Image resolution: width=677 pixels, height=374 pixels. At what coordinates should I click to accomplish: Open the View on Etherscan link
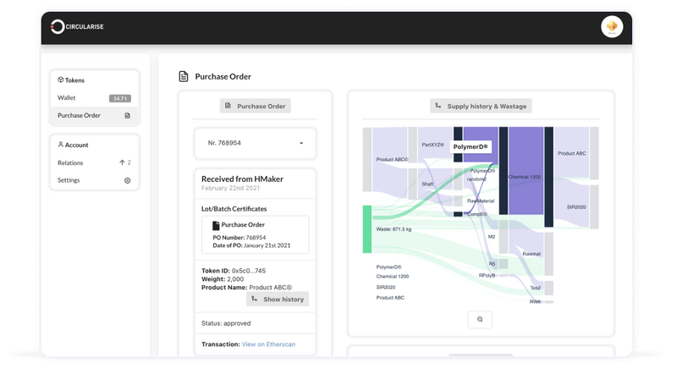tap(268, 344)
